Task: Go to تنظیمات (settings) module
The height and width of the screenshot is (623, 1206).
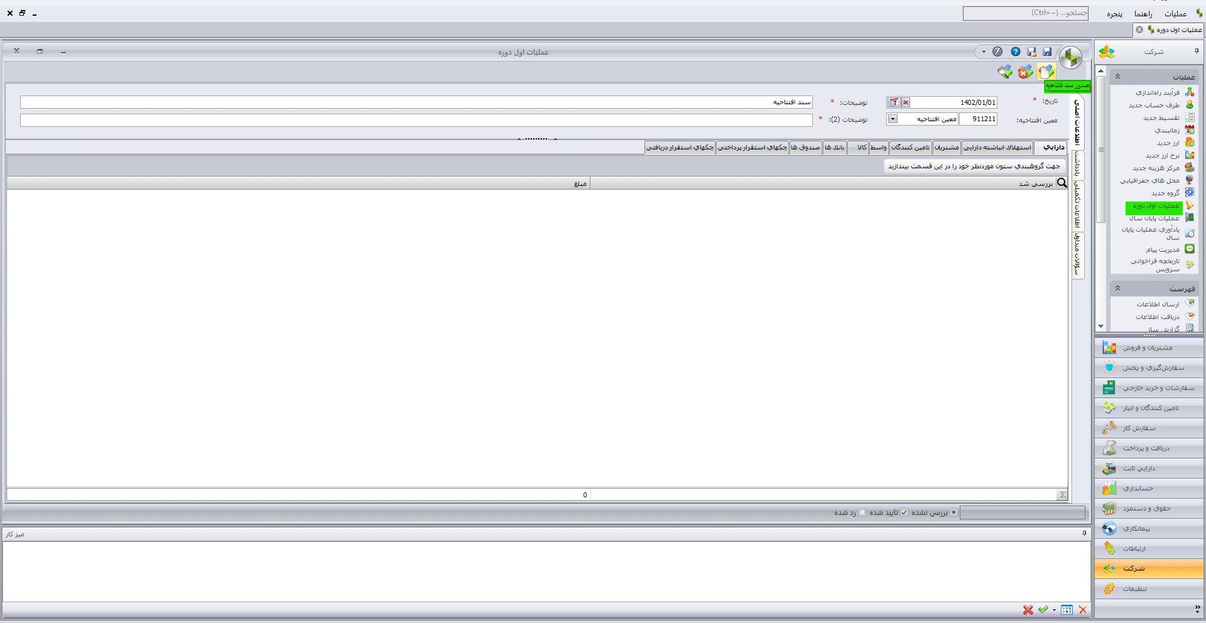Action: (1149, 589)
